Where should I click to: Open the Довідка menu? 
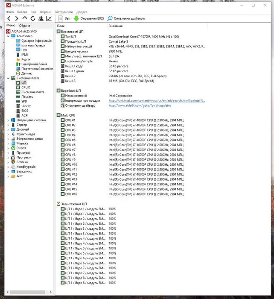82,12
